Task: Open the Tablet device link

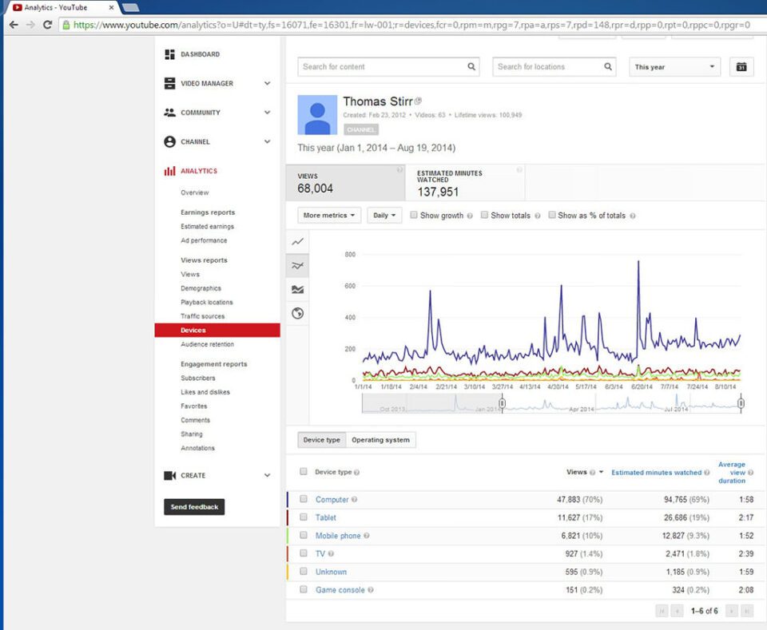Action: click(x=326, y=517)
